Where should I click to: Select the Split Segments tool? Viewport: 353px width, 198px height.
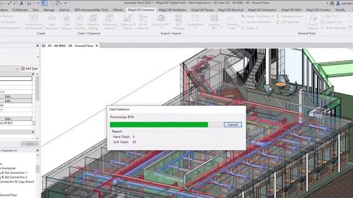pos(51,22)
